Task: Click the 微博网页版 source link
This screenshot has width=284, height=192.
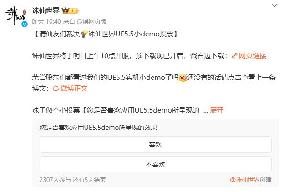Action: click(91, 21)
